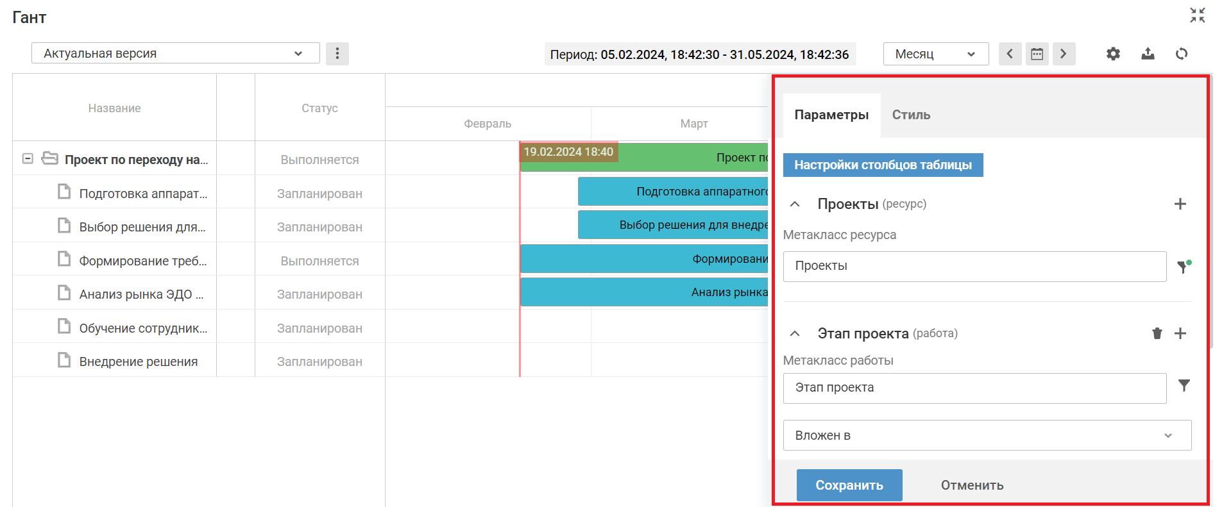
Task: Go to next period arrow
Action: 1064,54
